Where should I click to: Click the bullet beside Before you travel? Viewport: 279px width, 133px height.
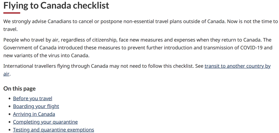click(10, 99)
